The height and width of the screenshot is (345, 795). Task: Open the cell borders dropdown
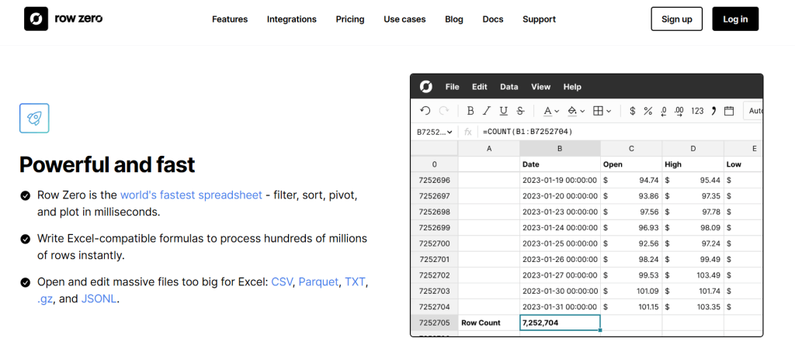tap(602, 111)
